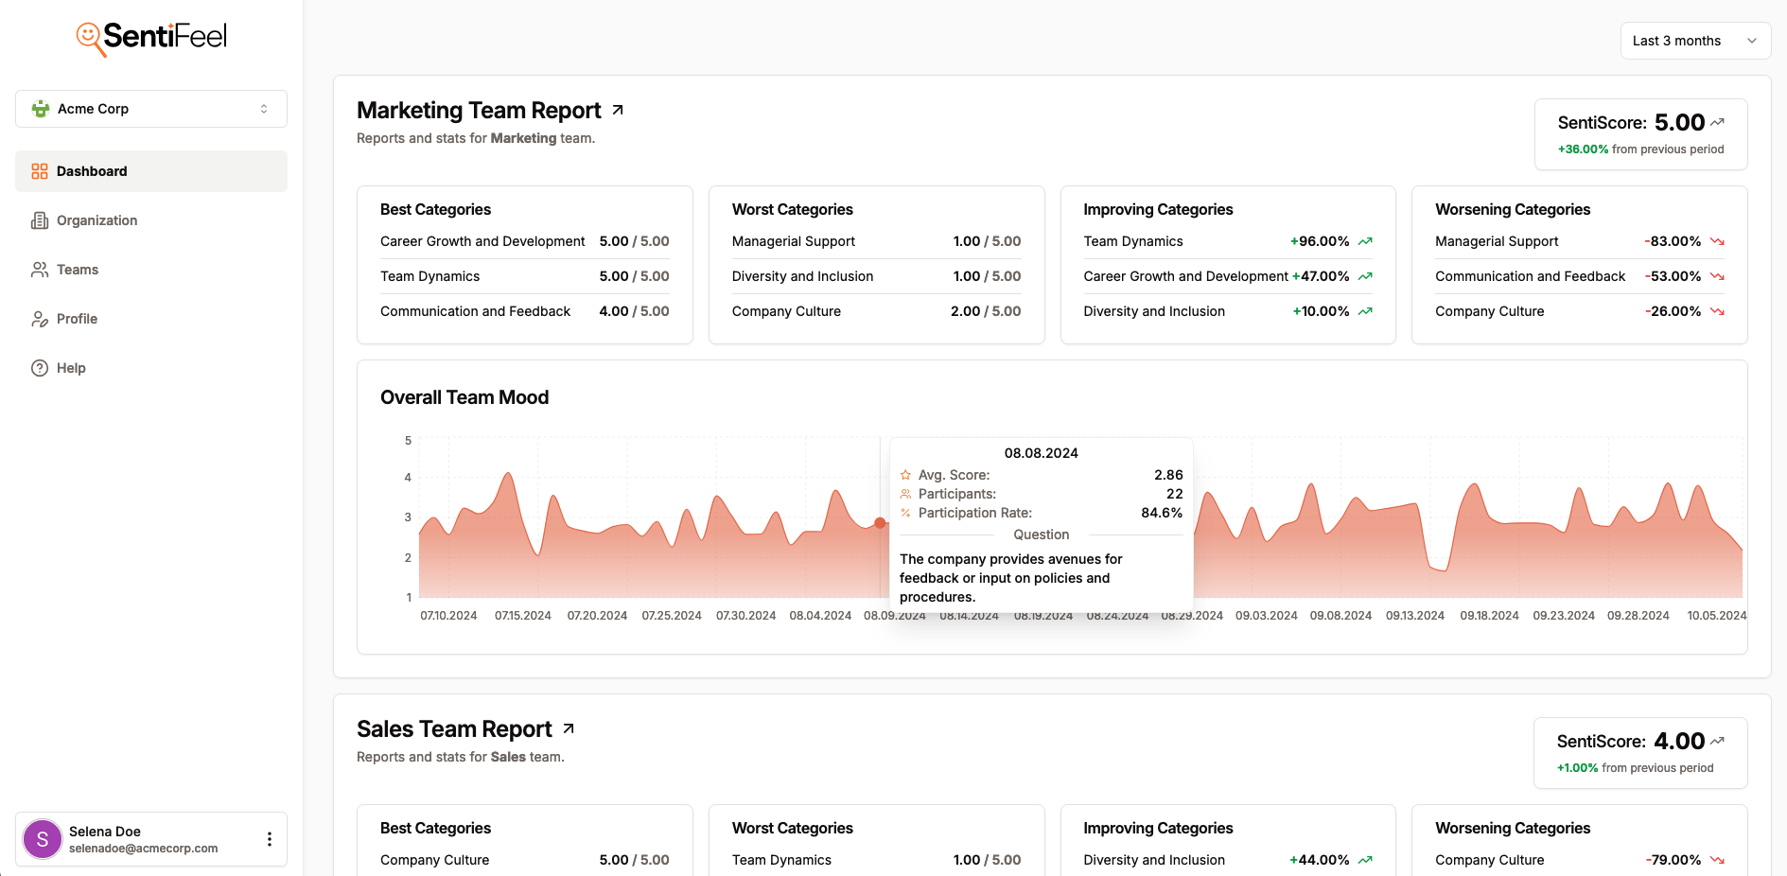The height and width of the screenshot is (876, 1787).
Task: Click the highlighted data point on Overall Team Mood chart
Action: [879, 521]
